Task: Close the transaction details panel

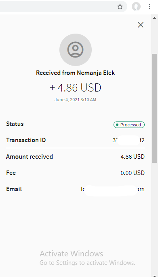Action: (141, 25)
